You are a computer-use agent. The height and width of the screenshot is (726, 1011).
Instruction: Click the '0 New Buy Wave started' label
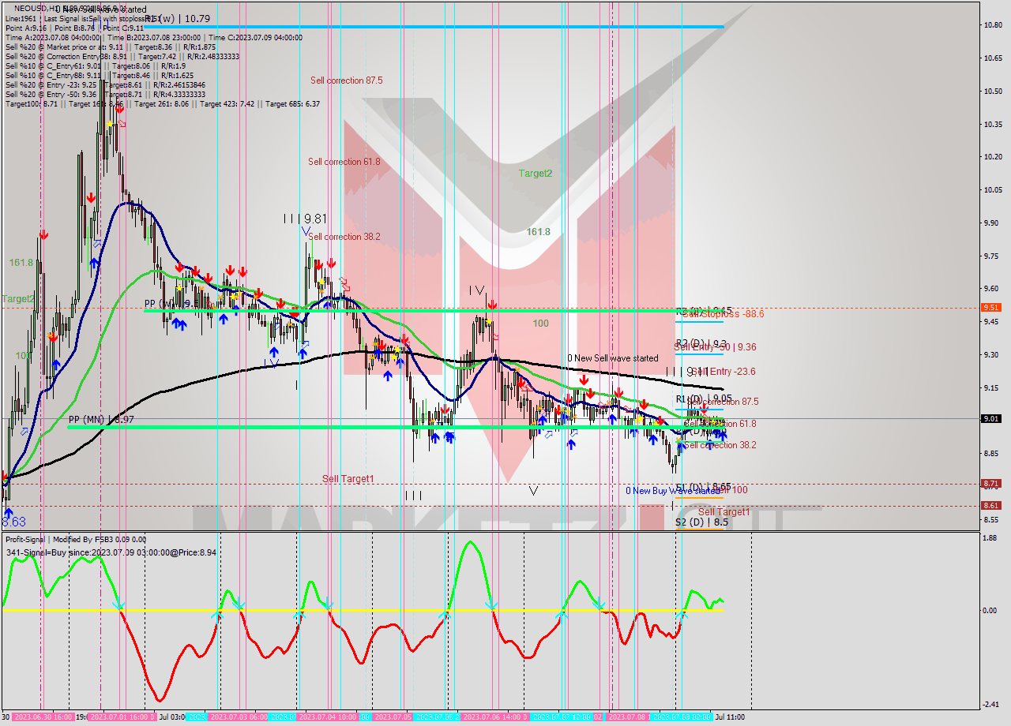point(673,491)
